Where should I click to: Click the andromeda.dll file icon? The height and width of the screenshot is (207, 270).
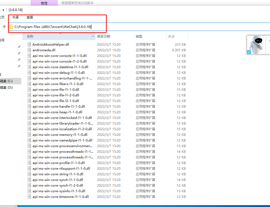[x=30, y=50]
